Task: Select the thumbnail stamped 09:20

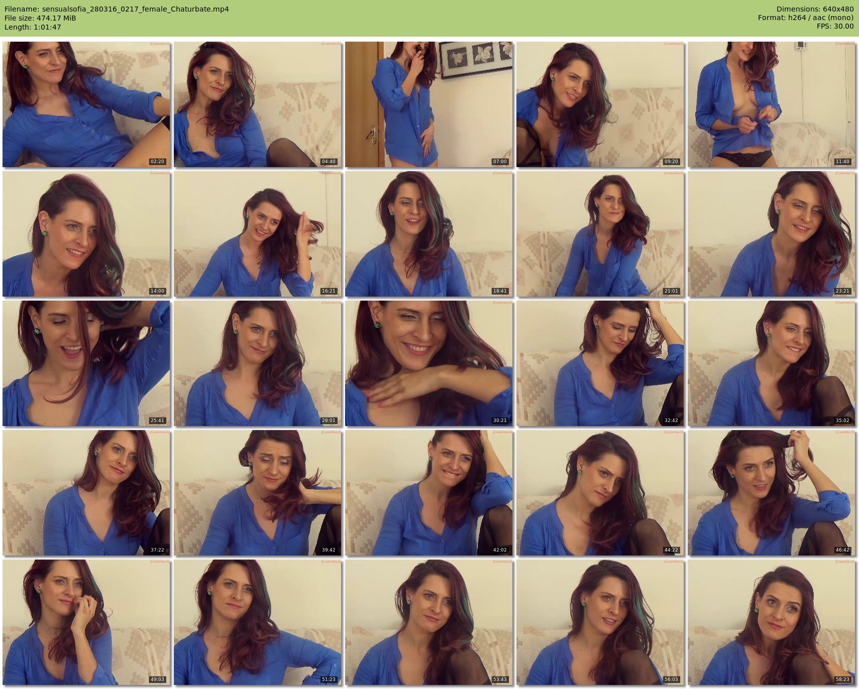Action: click(600, 104)
